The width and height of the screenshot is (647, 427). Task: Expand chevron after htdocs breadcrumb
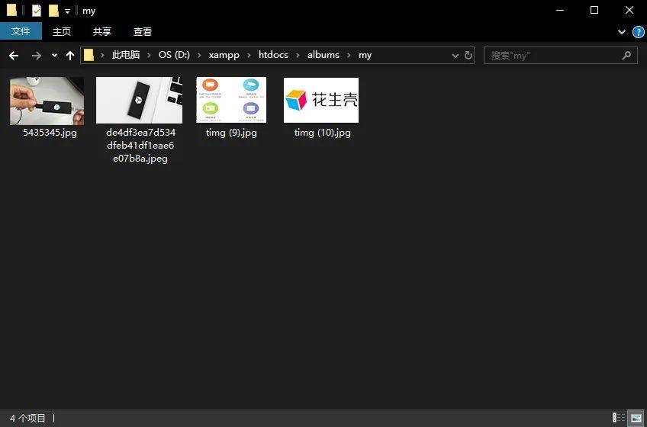point(298,56)
